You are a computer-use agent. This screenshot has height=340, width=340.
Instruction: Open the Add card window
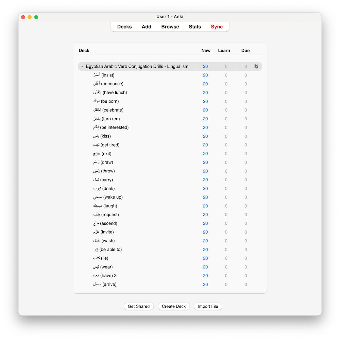pos(147,27)
